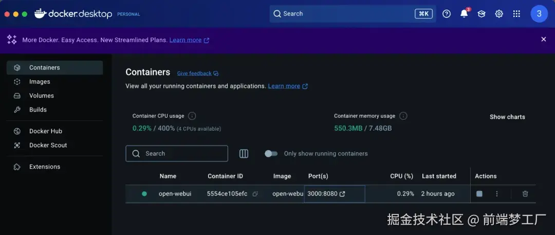Screen dimensions: 555x235
Task: Sort by Image column header
Action: (282, 176)
